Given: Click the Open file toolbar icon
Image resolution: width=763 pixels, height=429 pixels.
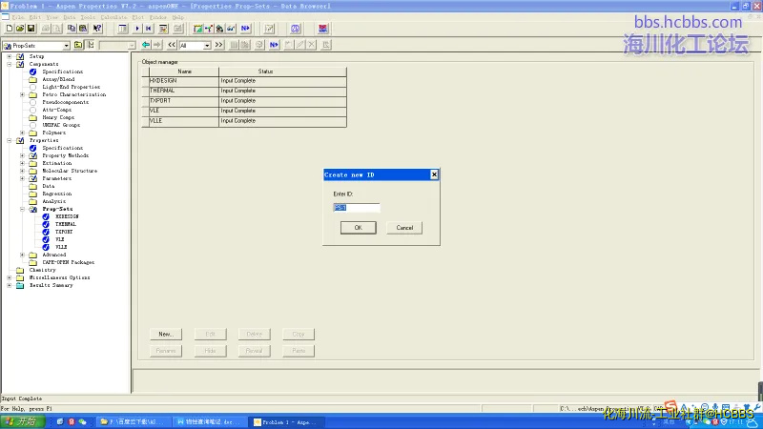Looking at the screenshot, I should pyautogui.click(x=20, y=29).
